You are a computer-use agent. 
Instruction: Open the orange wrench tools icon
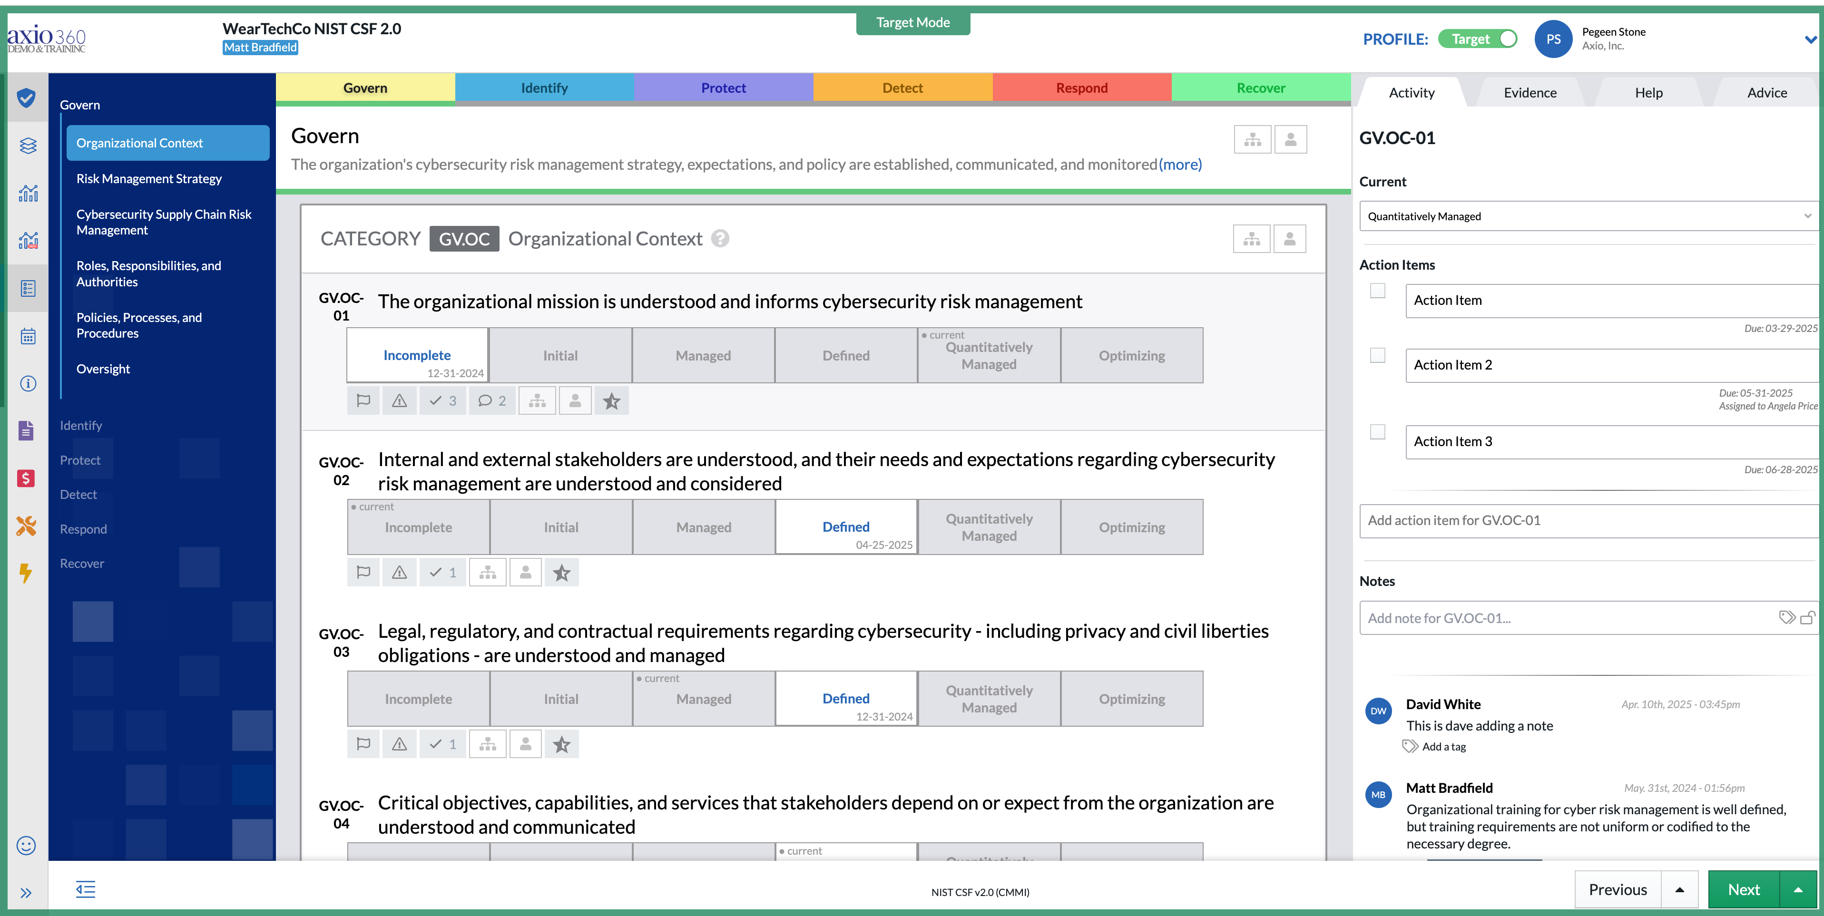click(26, 526)
